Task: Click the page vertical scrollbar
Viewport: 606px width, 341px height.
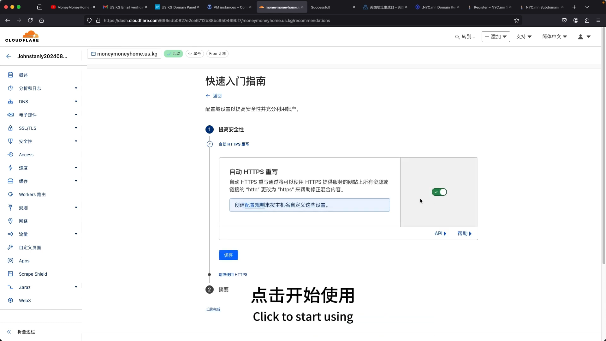Action: [x=604, y=145]
